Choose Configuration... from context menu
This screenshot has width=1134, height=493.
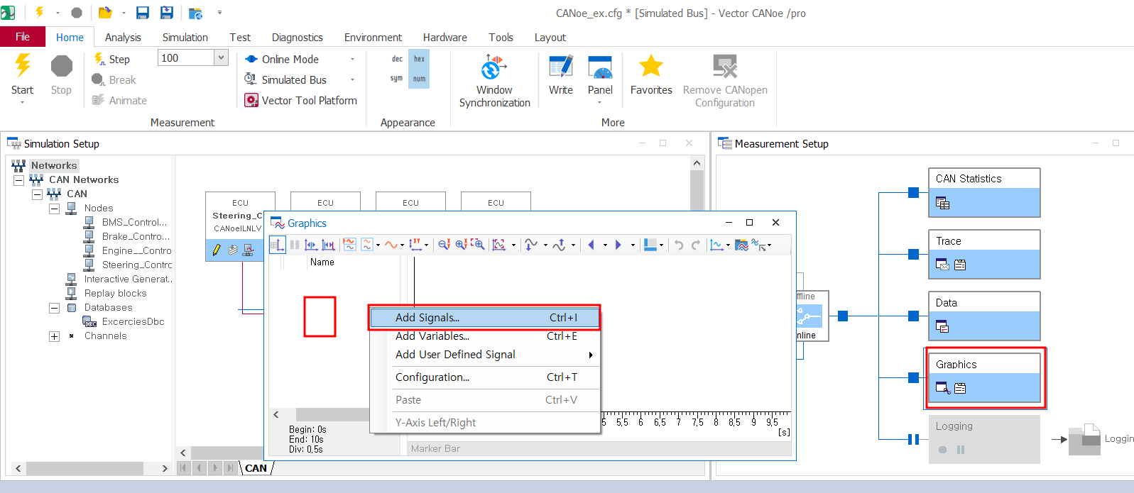(x=485, y=377)
